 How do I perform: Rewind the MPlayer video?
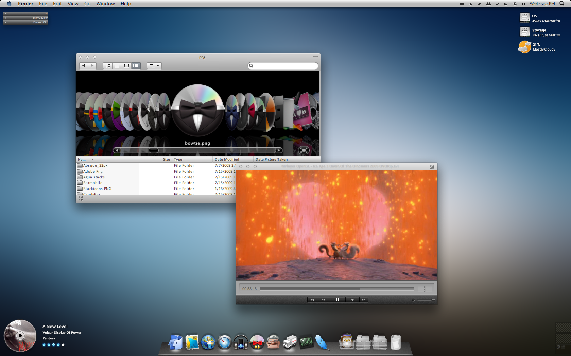[x=323, y=300]
